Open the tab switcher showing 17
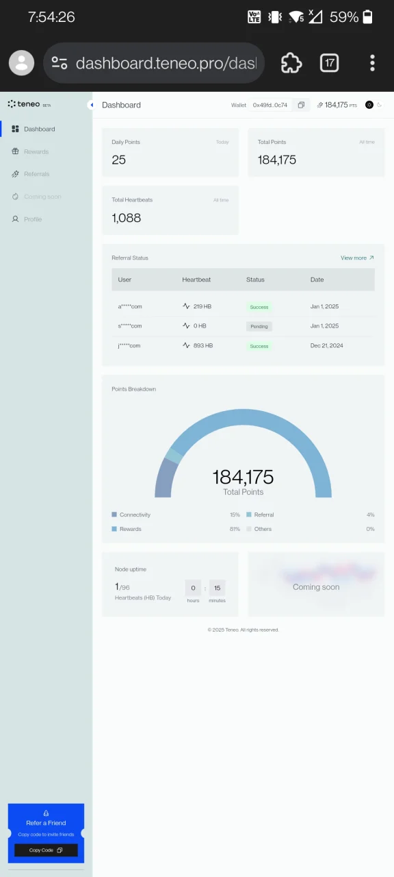Image resolution: width=394 pixels, height=877 pixels. click(330, 63)
